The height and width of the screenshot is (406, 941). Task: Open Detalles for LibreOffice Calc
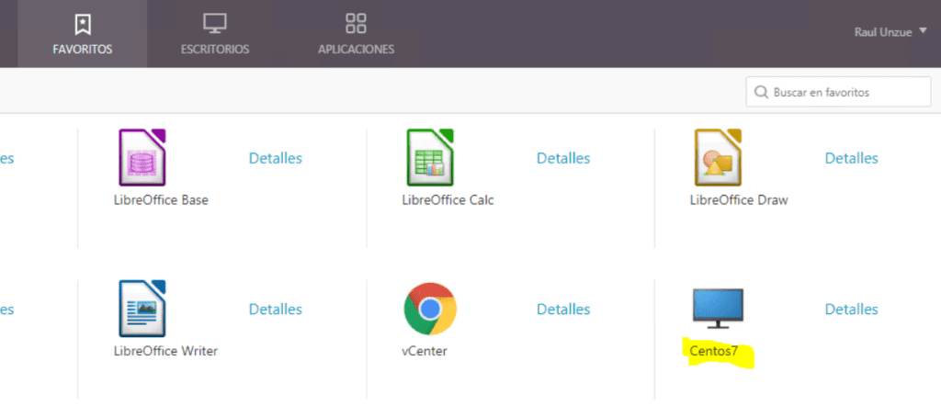tap(563, 158)
